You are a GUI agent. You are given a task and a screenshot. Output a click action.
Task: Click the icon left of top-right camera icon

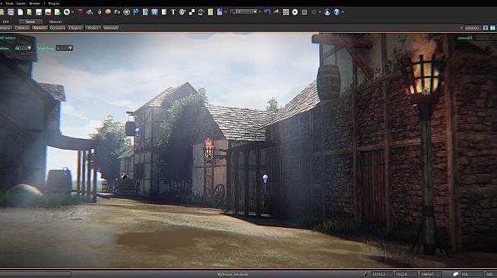[x=486, y=28]
